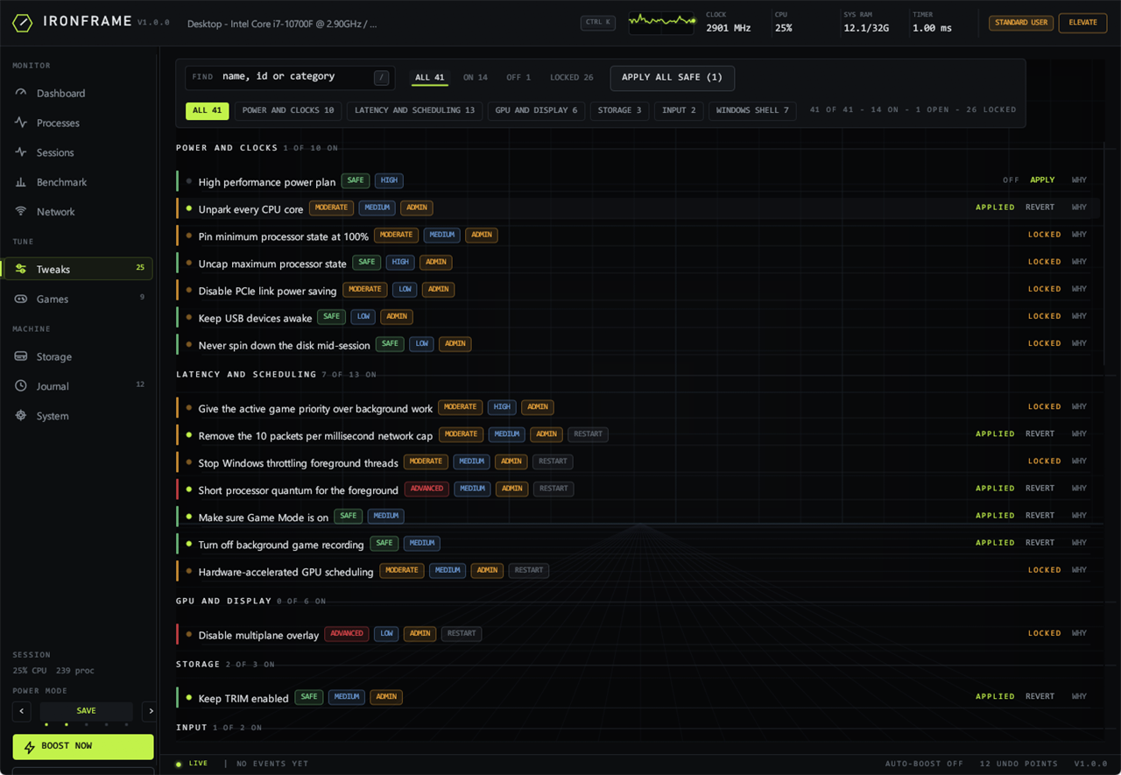
Task: Click the Elevate button
Action: pyautogui.click(x=1082, y=23)
